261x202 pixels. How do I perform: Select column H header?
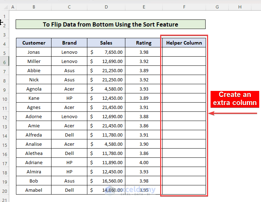point(240,7)
